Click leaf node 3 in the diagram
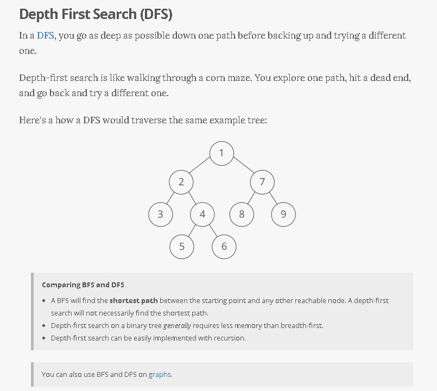 coord(160,214)
